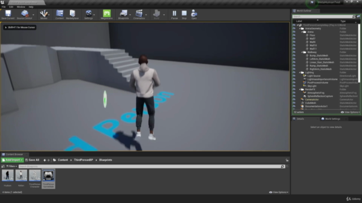Image resolution: width=362 pixels, height=203 pixels.
Task: Switch to the Details tab
Action: pos(300,119)
